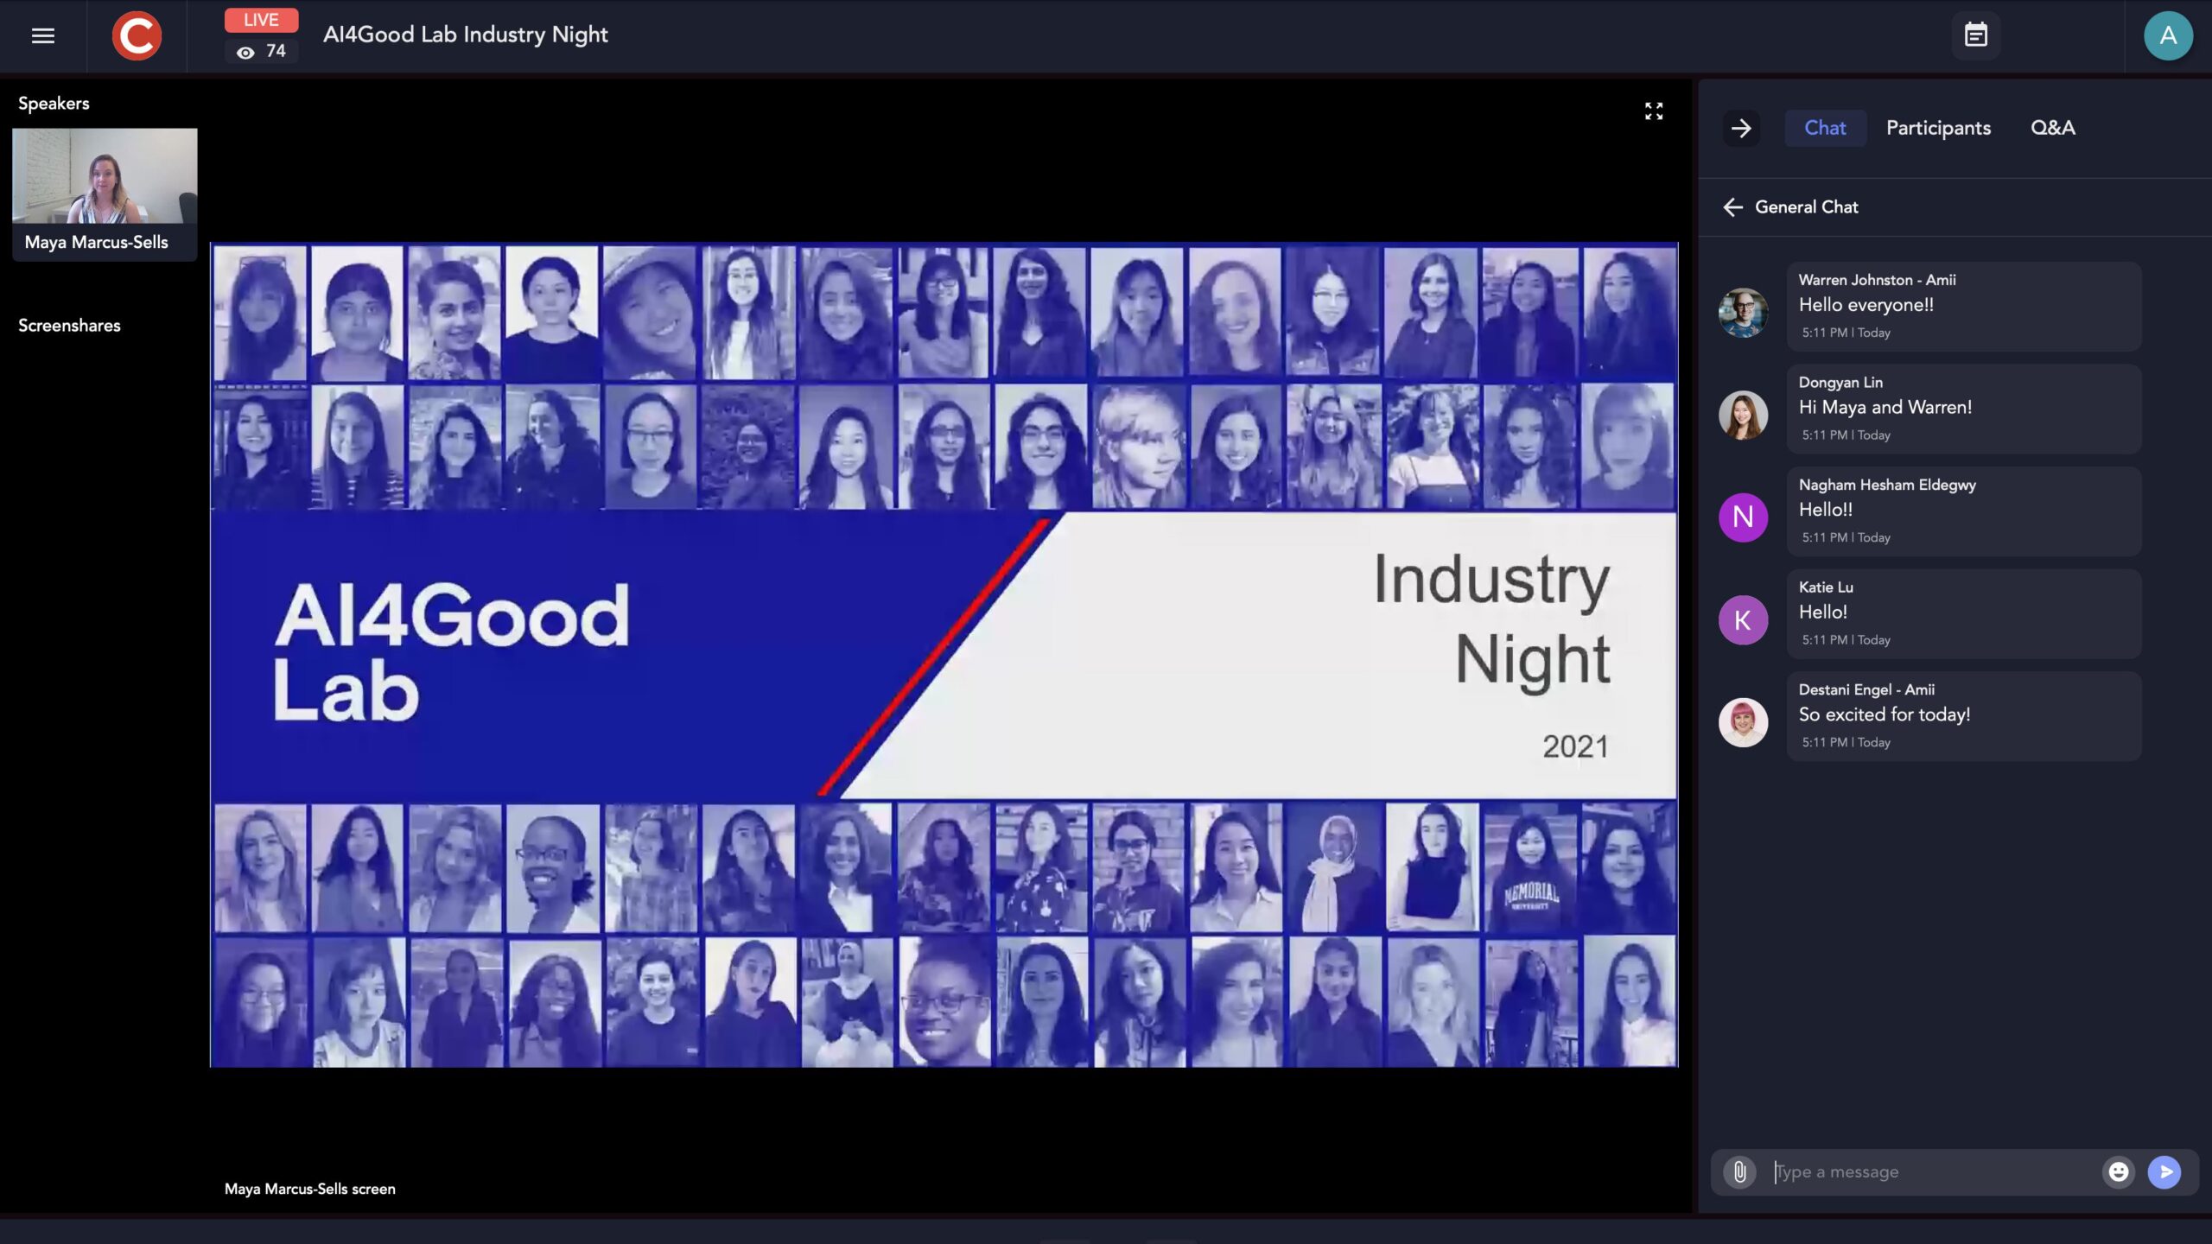Click the LIVE badge
The width and height of the screenshot is (2212, 1244).
coord(261,20)
